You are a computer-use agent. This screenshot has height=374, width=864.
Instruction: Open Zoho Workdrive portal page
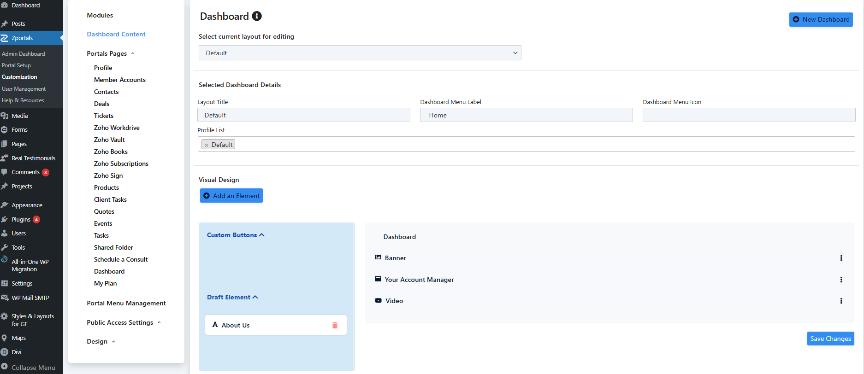(117, 128)
